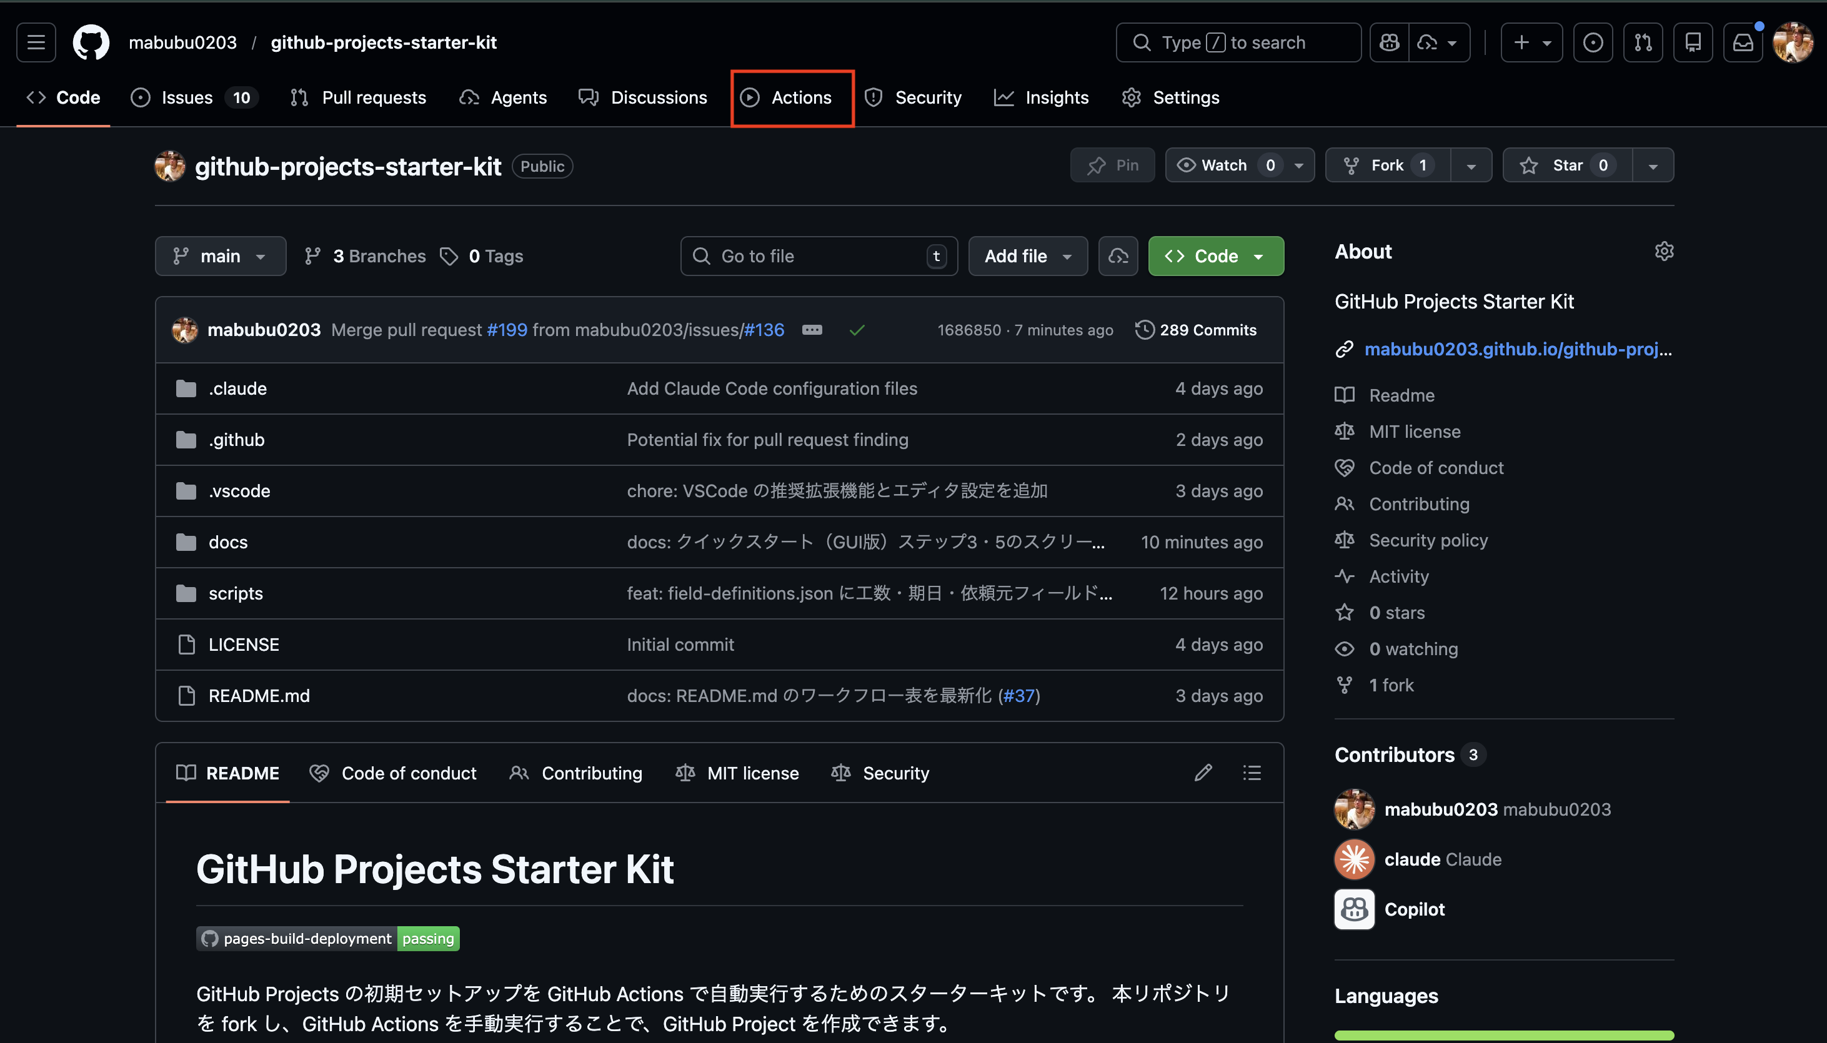Viewport: 1827px width, 1043px height.
Task: View the 3 Branches link
Action: (365, 255)
